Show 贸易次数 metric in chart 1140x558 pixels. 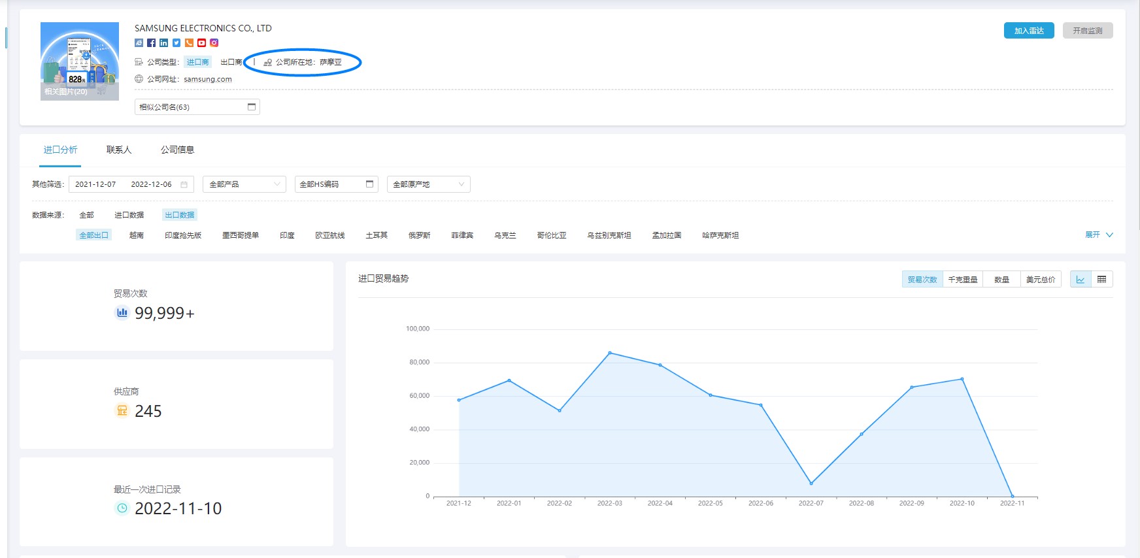tap(922, 280)
